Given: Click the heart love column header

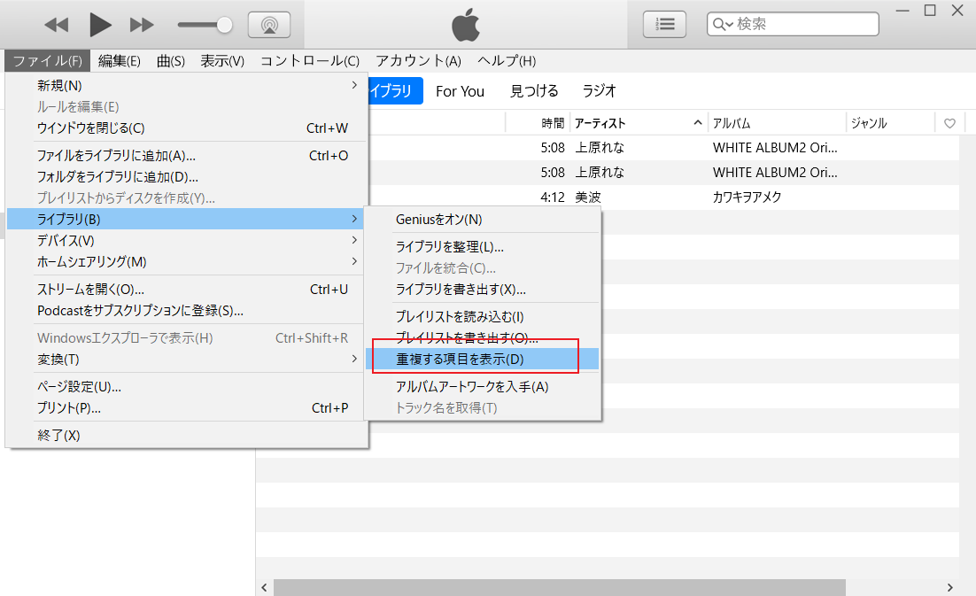Looking at the screenshot, I should tap(949, 123).
